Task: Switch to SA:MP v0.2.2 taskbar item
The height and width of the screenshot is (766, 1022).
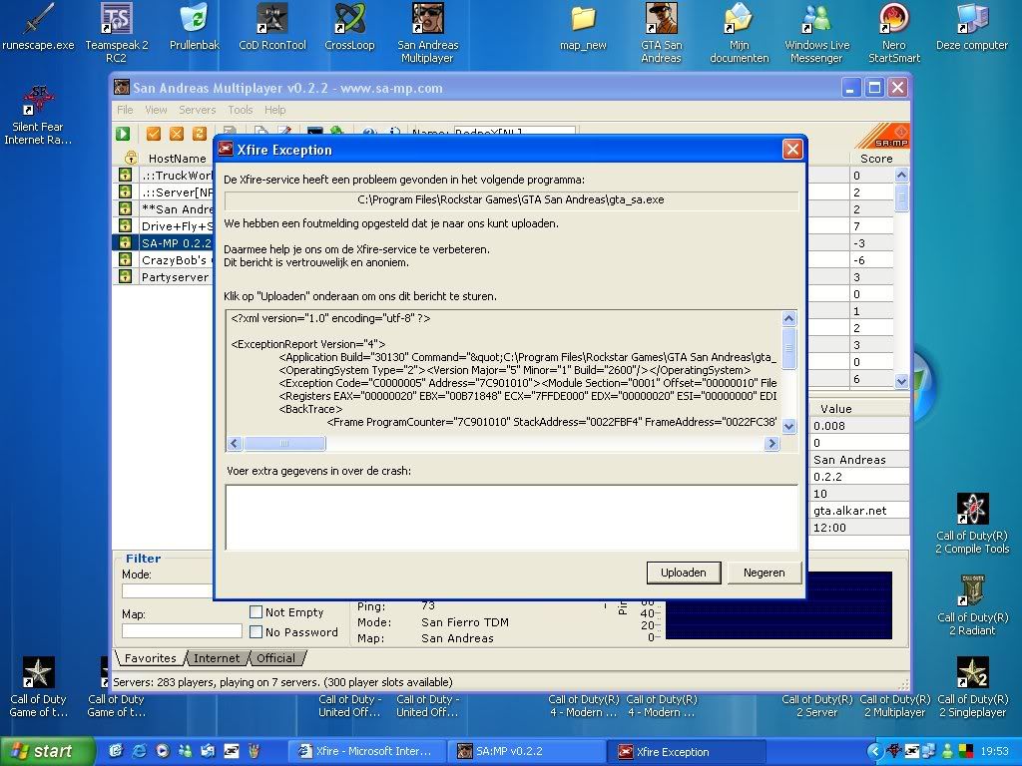Action: [x=528, y=751]
